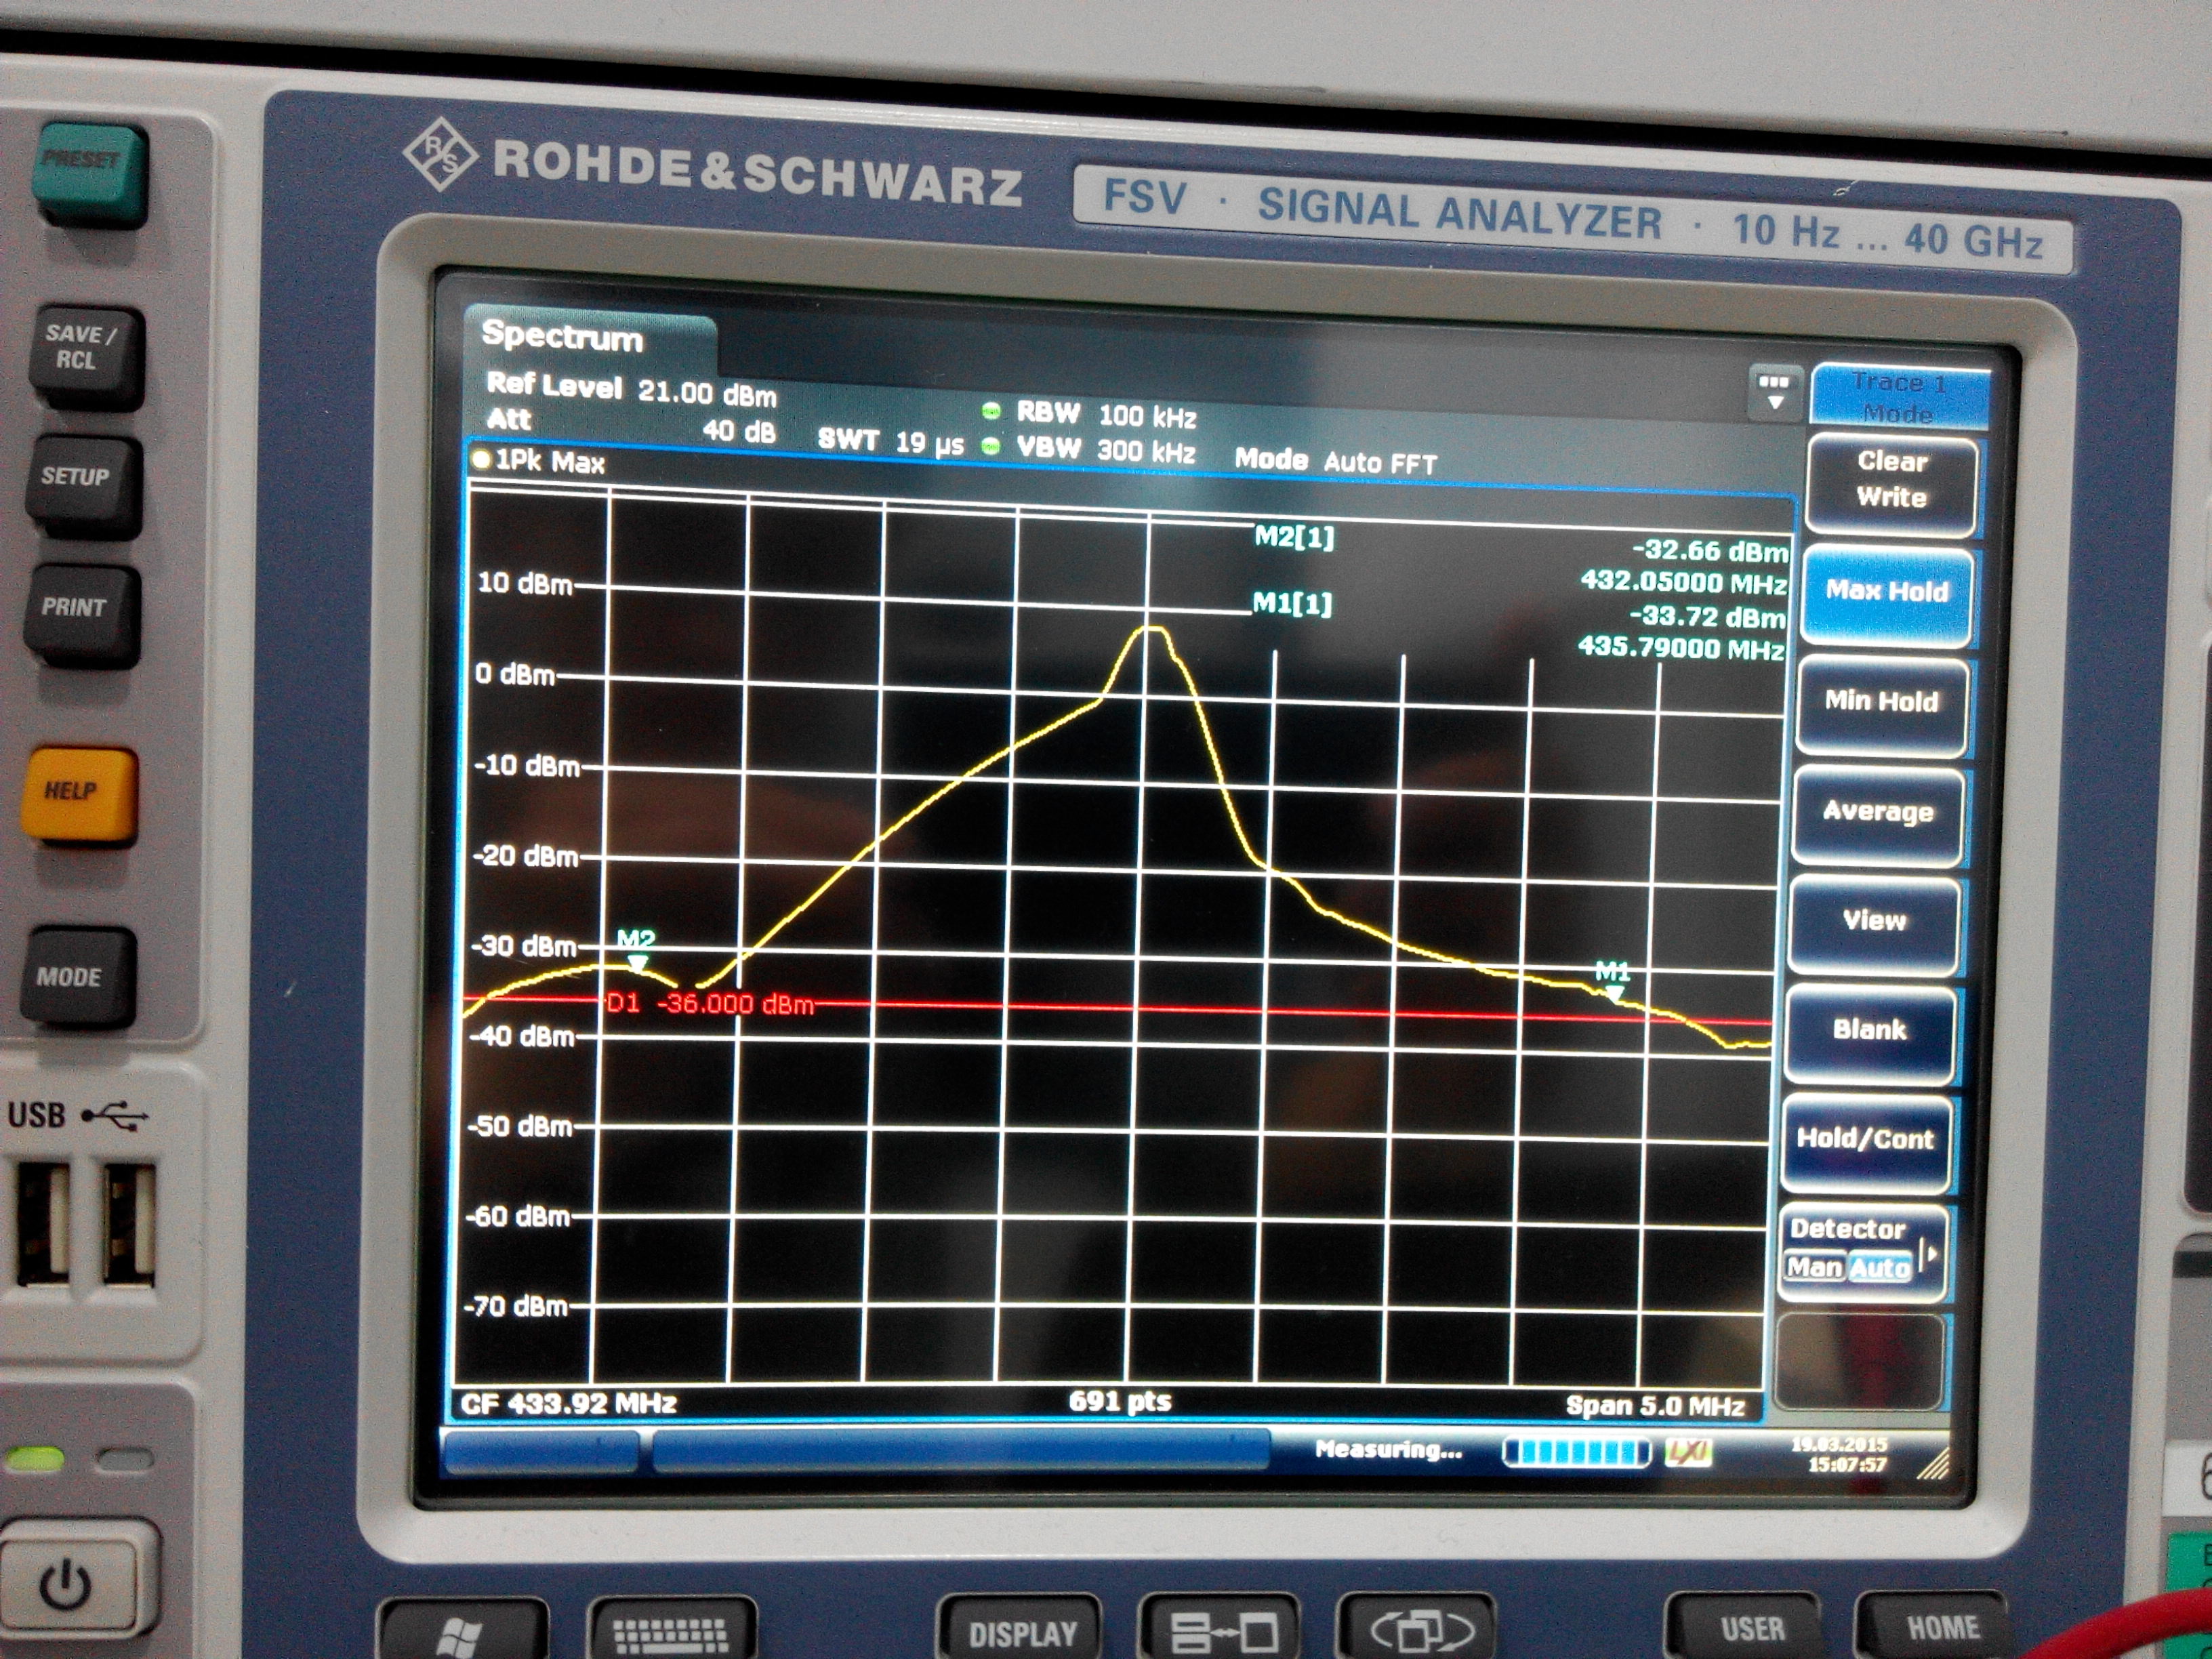Click the measuring progress bar
This screenshot has width=2212, height=1659.
point(1576,1452)
